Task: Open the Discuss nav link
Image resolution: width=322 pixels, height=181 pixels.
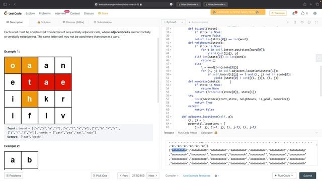Action: [x=89, y=14]
